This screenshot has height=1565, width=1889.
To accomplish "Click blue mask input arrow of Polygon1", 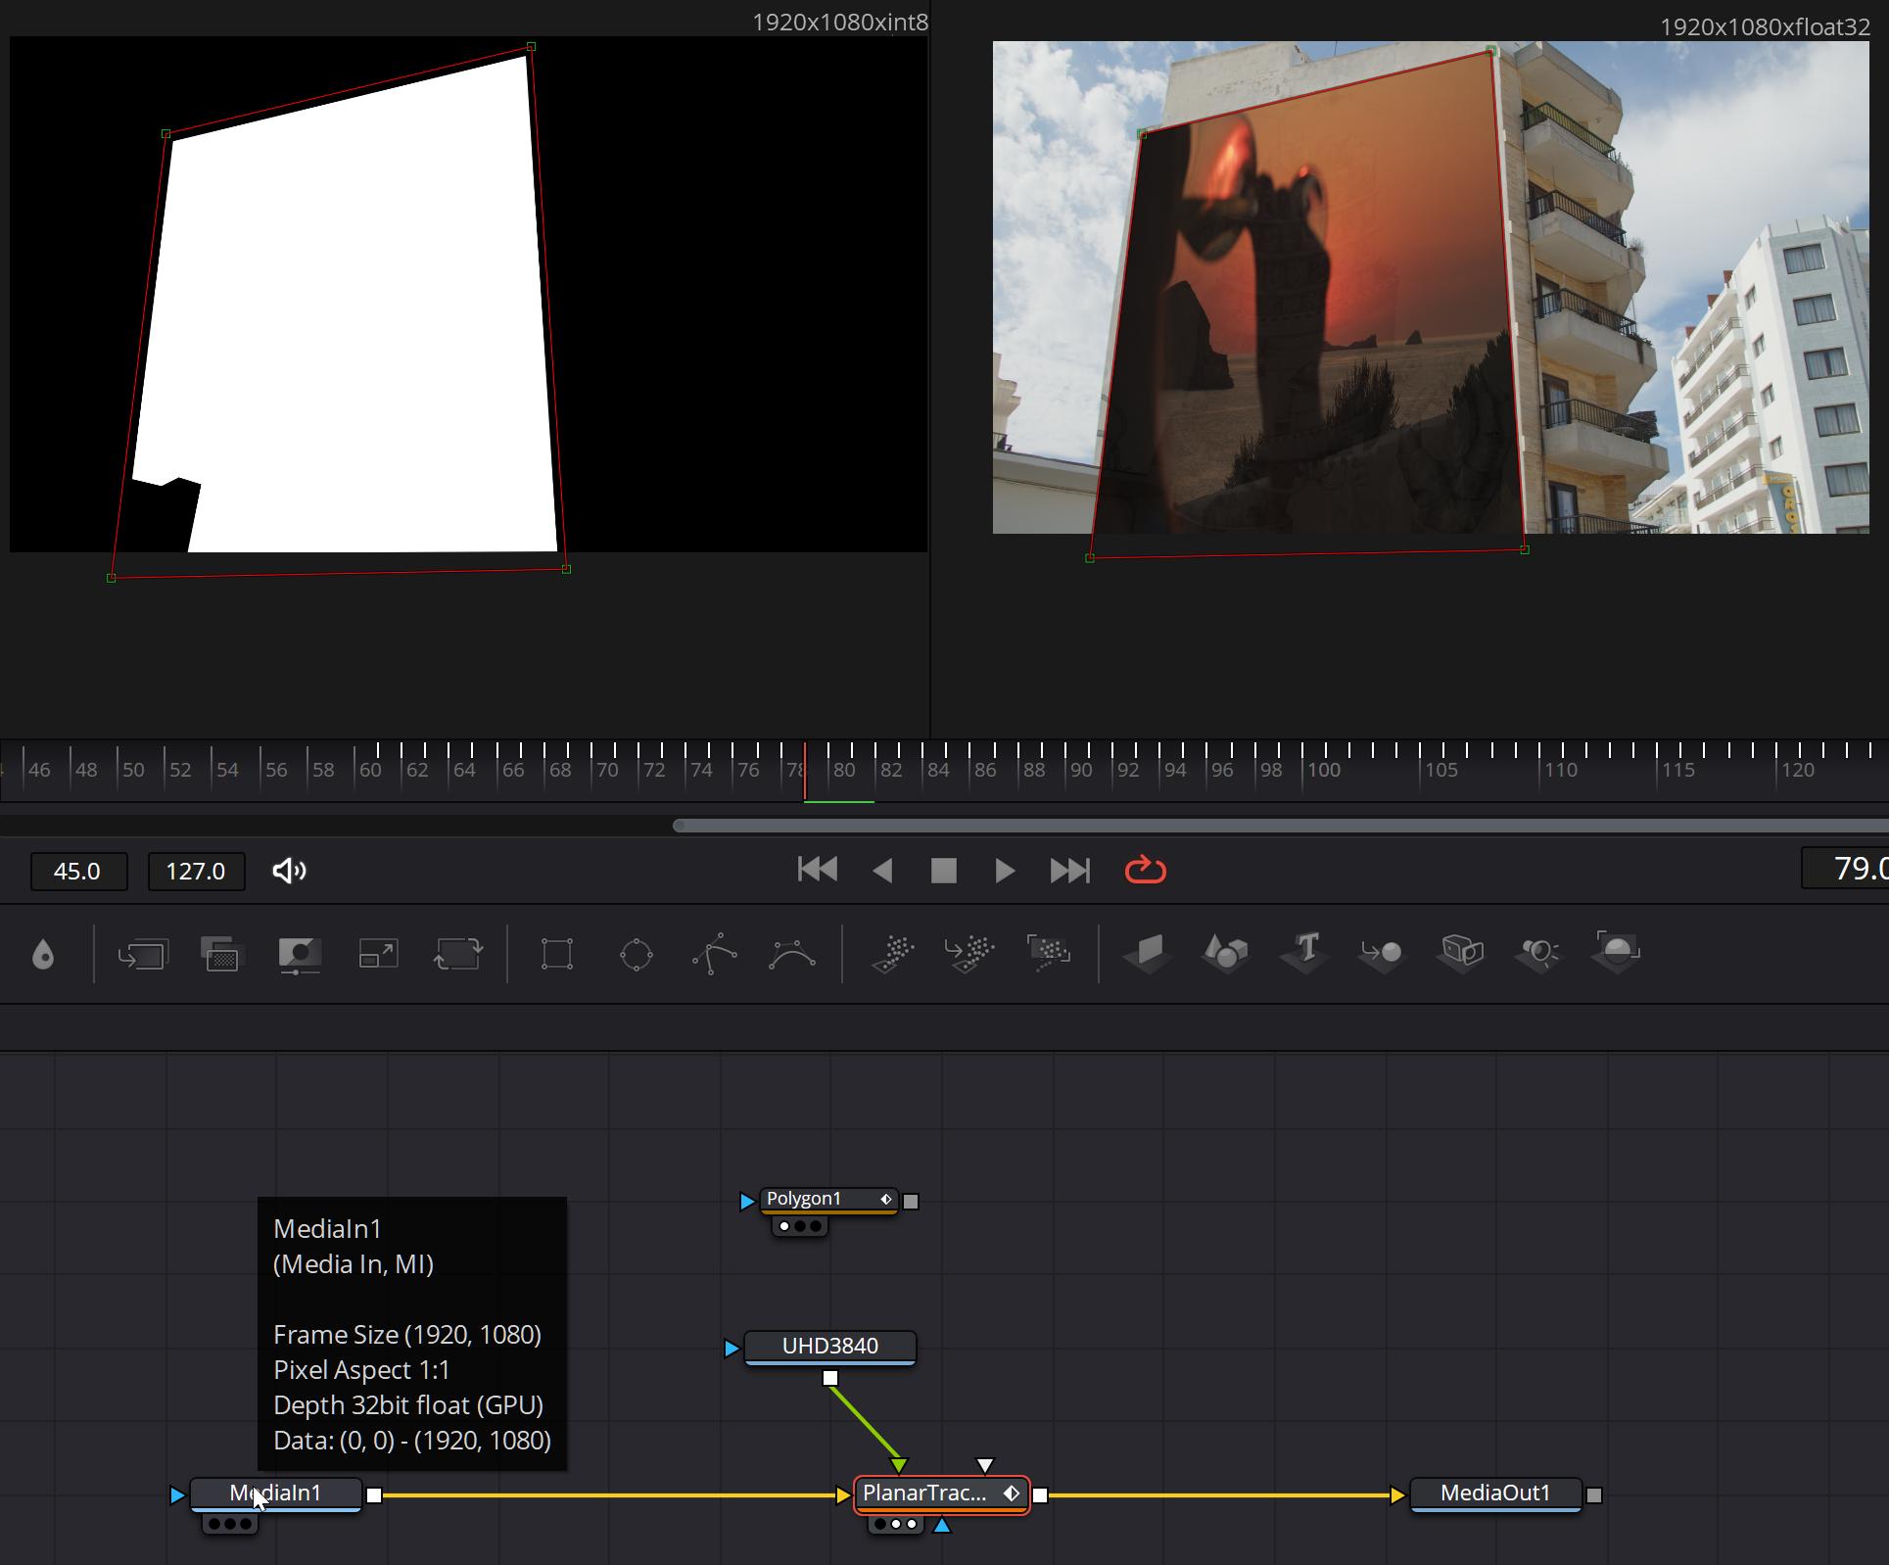I will click(747, 1201).
